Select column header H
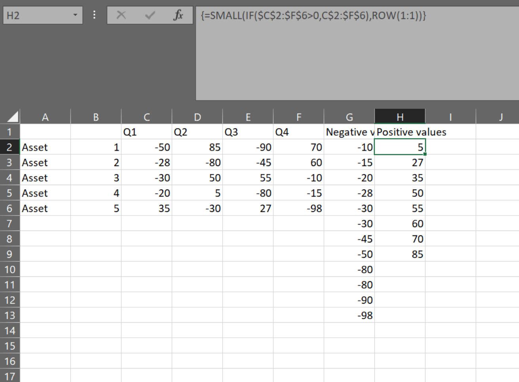The image size is (519, 382). (400, 116)
